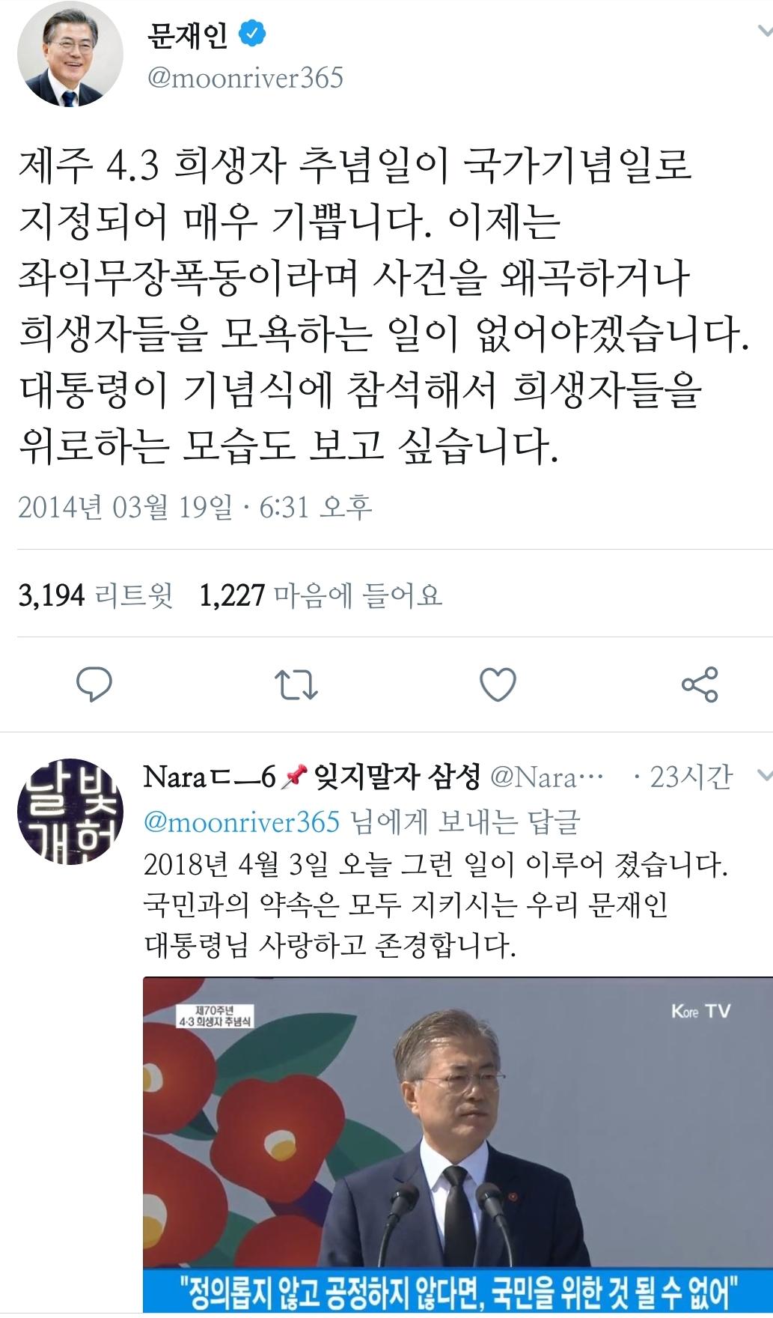
Task: Expand the reply options chevron
Action: pos(765,776)
